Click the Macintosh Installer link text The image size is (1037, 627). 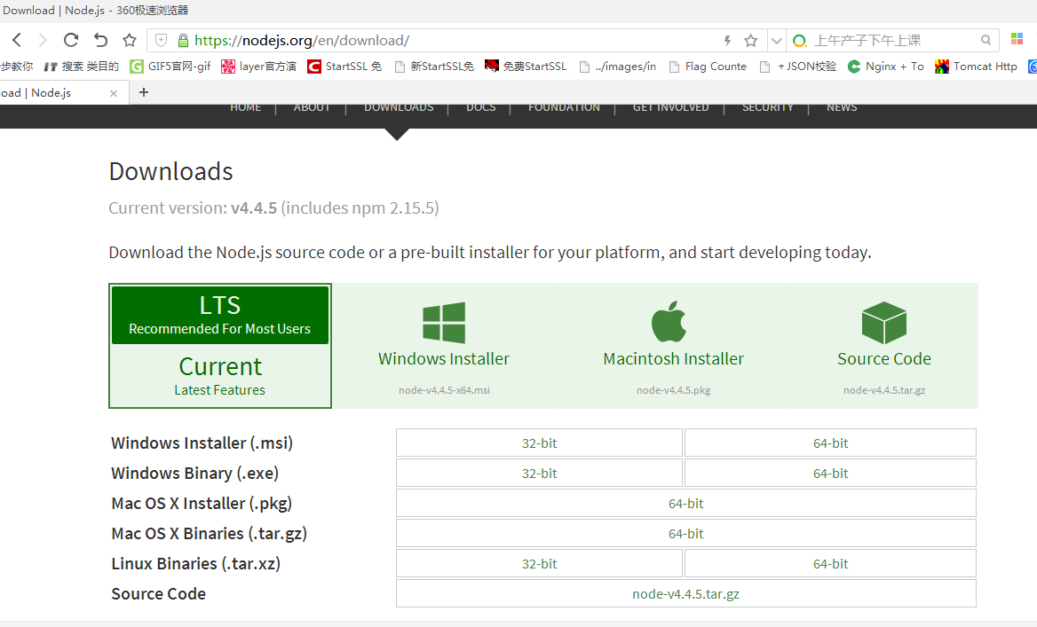tap(673, 359)
